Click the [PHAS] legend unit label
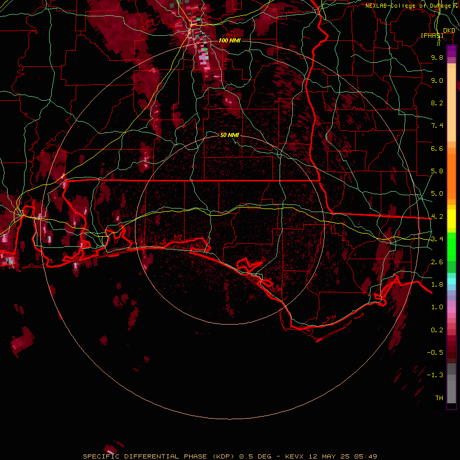The image size is (460, 460). pos(432,35)
